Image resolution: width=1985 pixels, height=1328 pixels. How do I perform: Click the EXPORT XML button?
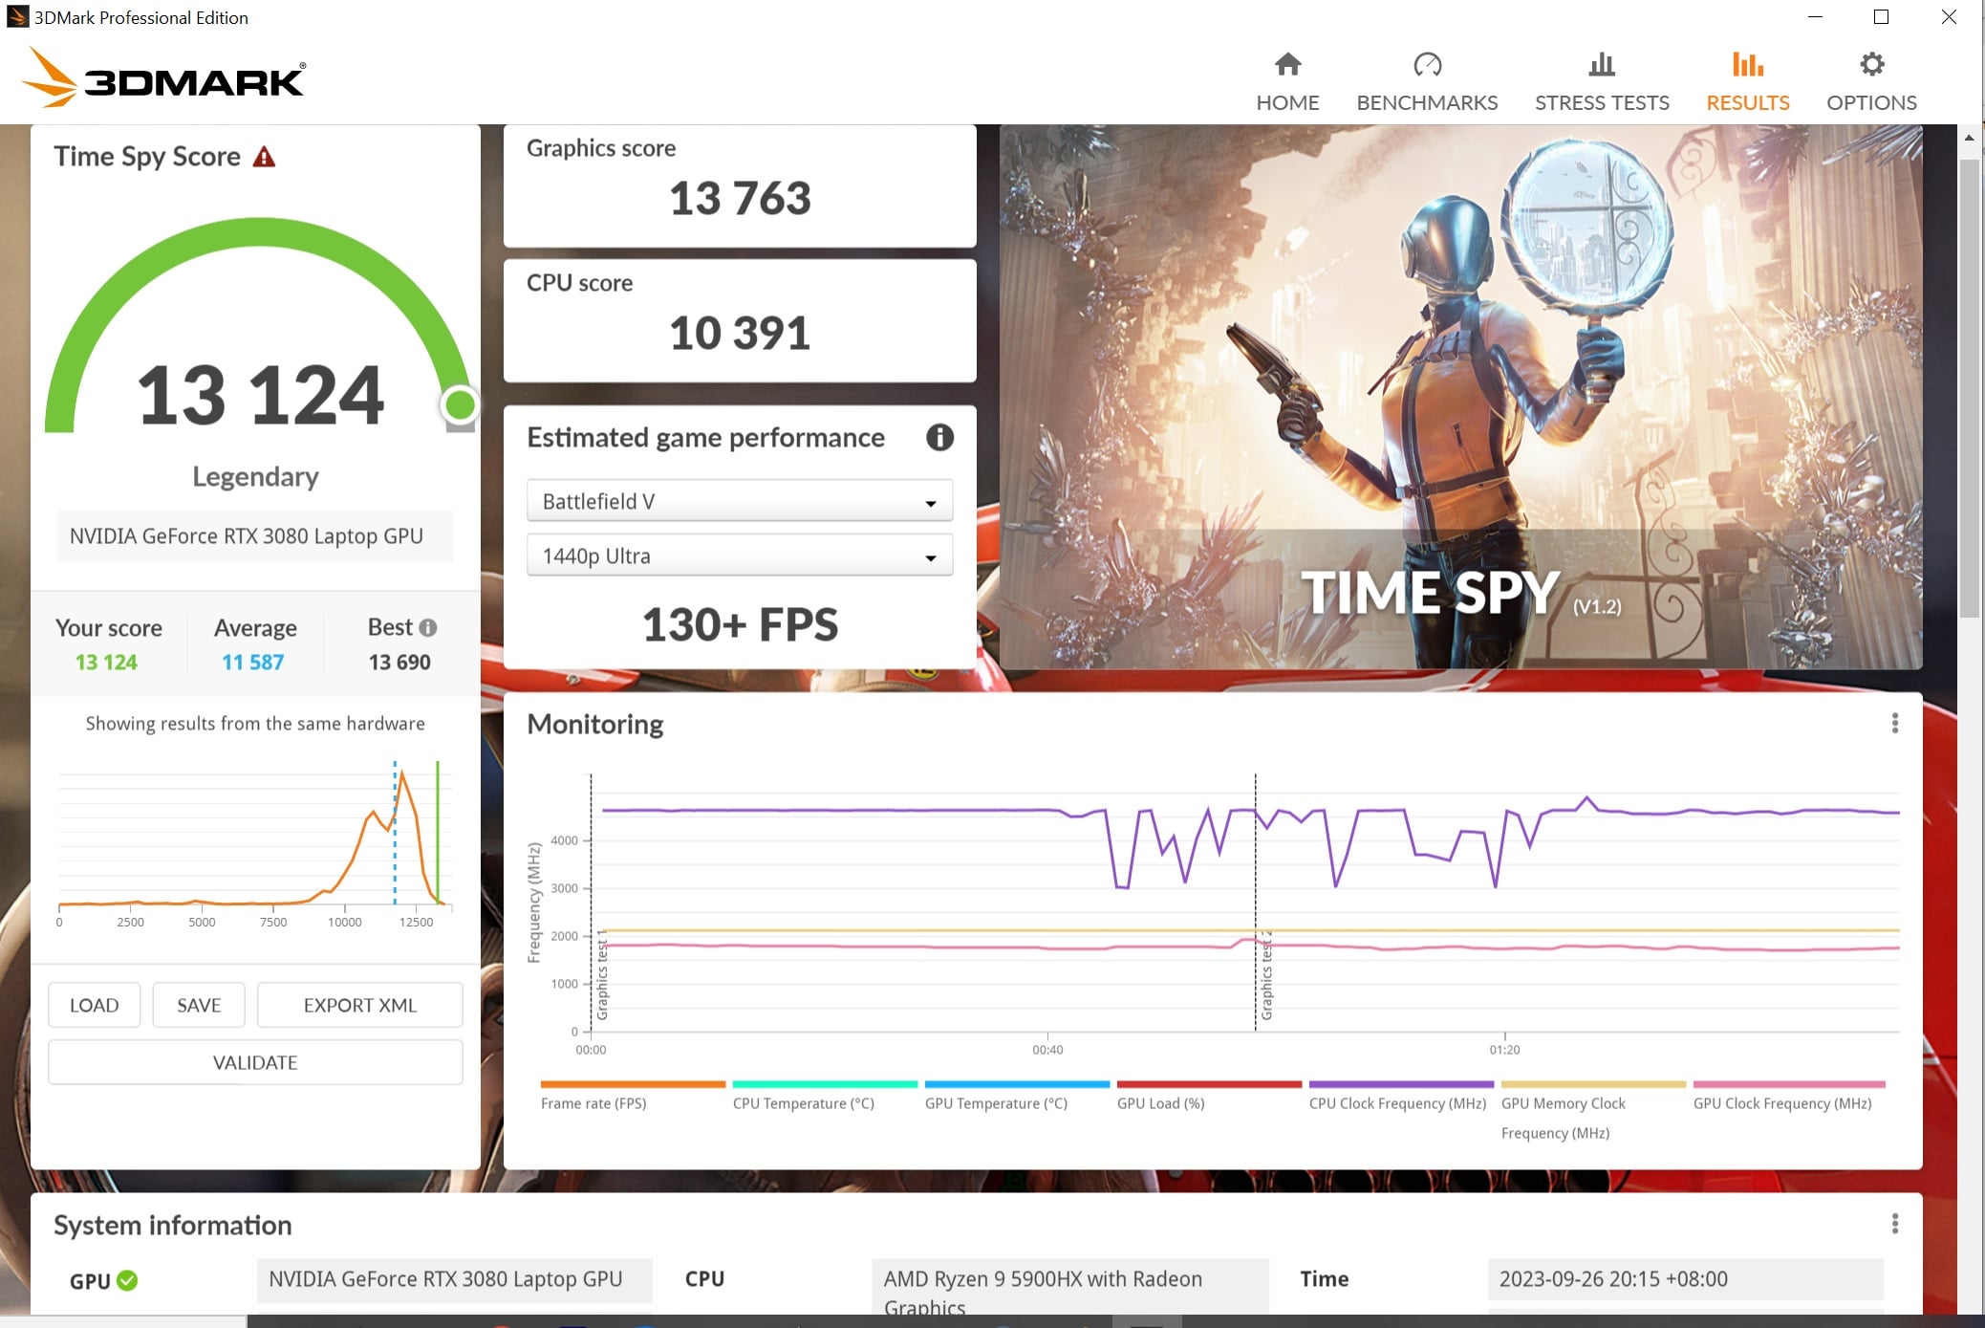click(x=360, y=1005)
